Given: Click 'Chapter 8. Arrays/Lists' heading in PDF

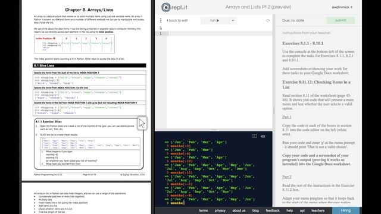Looking at the screenshot, I should [x=89, y=10].
